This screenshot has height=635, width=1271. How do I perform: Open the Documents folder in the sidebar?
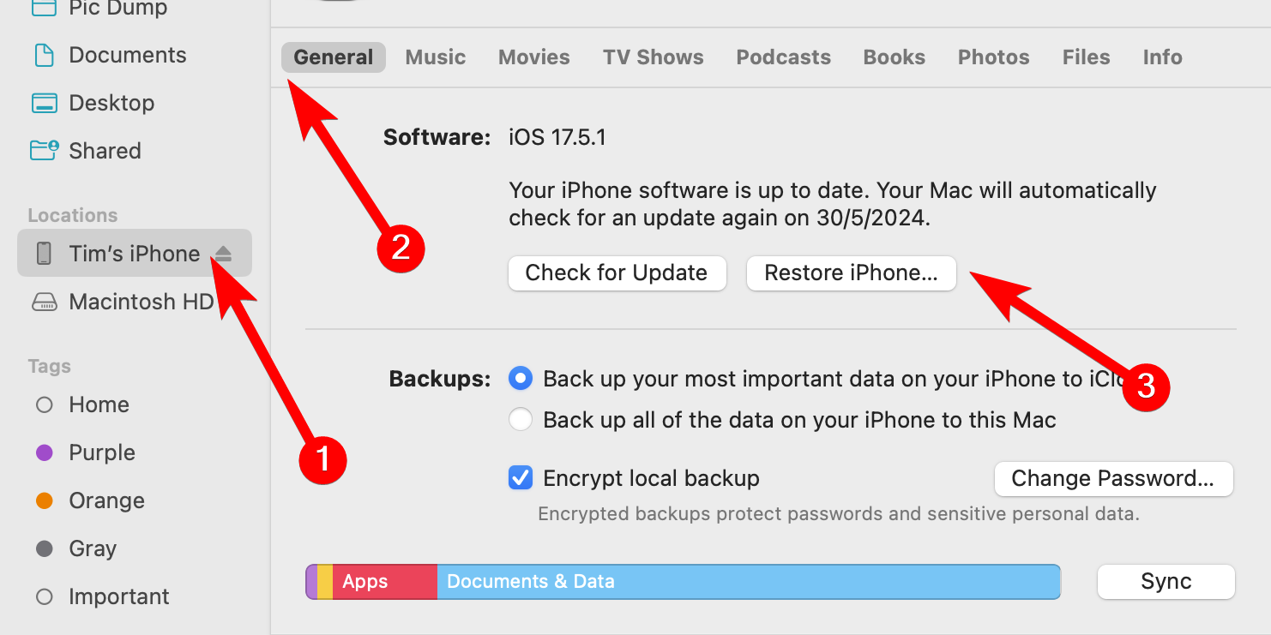click(x=126, y=54)
